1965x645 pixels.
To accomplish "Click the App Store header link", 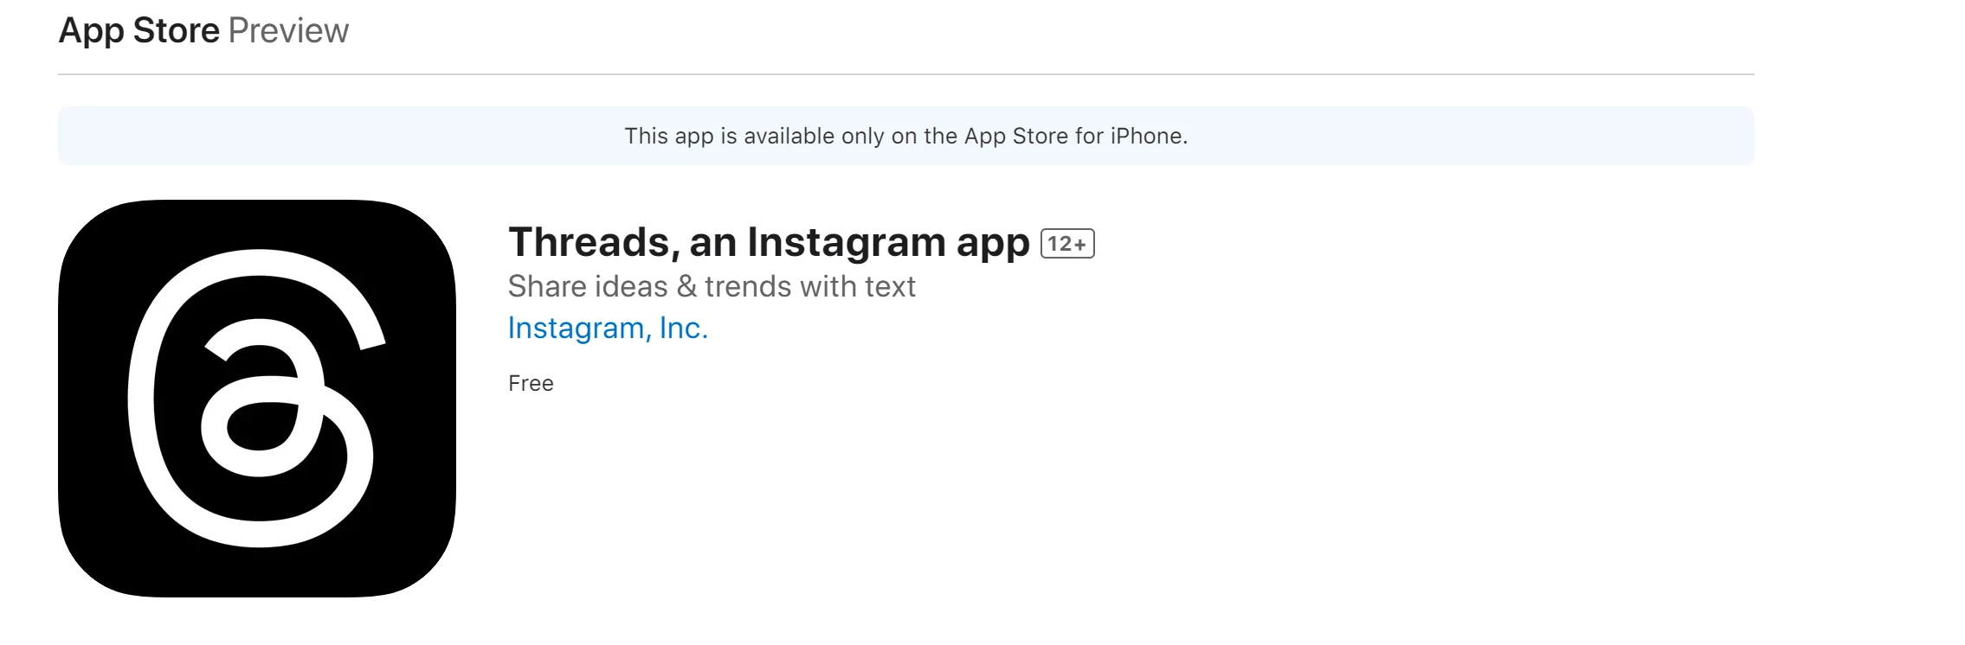I will pos(139,31).
